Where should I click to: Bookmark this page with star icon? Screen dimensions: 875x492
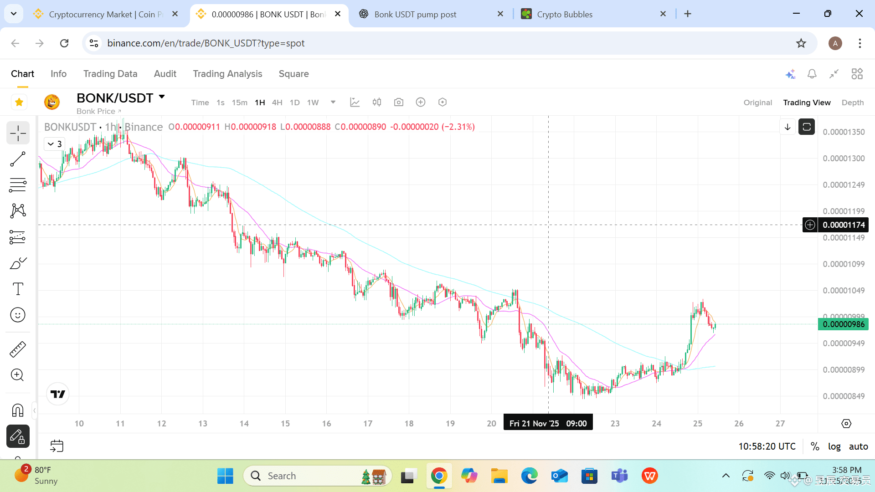click(x=801, y=43)
